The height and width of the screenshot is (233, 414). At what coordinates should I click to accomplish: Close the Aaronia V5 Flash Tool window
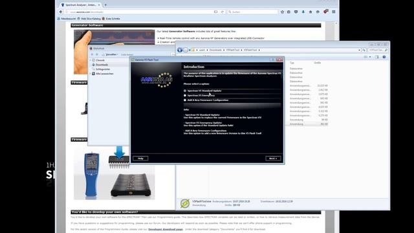click(x=279, y=60)
